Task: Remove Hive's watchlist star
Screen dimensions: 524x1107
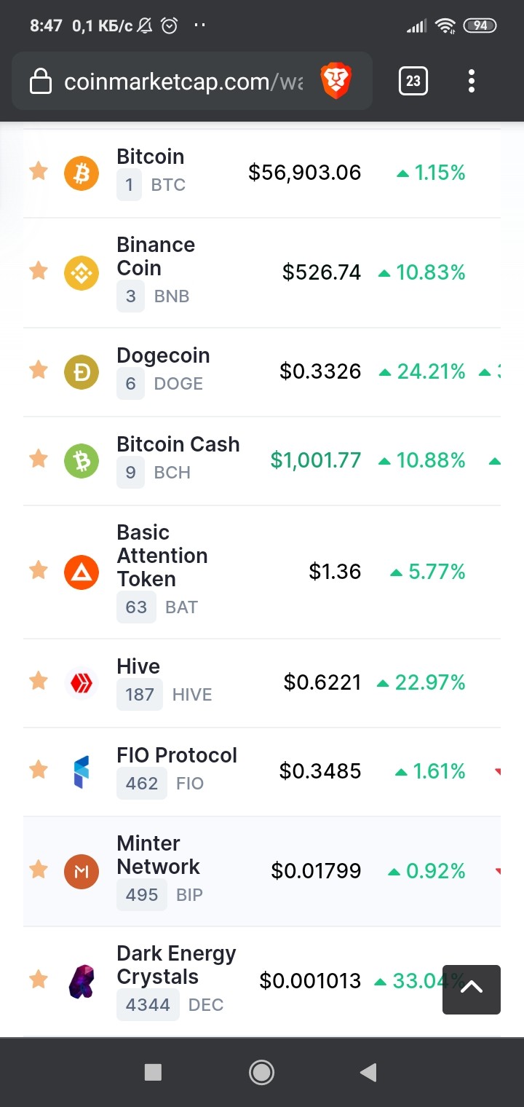Action: tap(39, 681)
